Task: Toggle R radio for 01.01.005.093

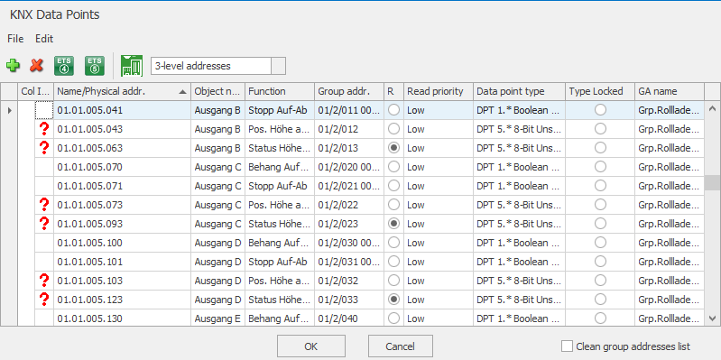Action: click(393, 223)
